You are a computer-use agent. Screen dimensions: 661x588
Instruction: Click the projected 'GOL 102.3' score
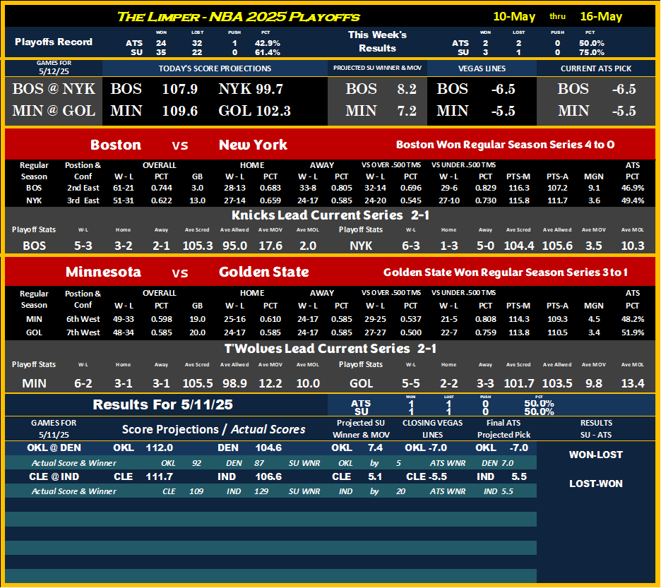pyautogui.click(x=255, y=111)
